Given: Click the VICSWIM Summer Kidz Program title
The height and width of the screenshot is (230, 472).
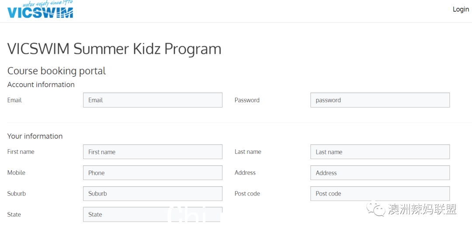Looking at the screenshot, I should click(x=115, y=49).
